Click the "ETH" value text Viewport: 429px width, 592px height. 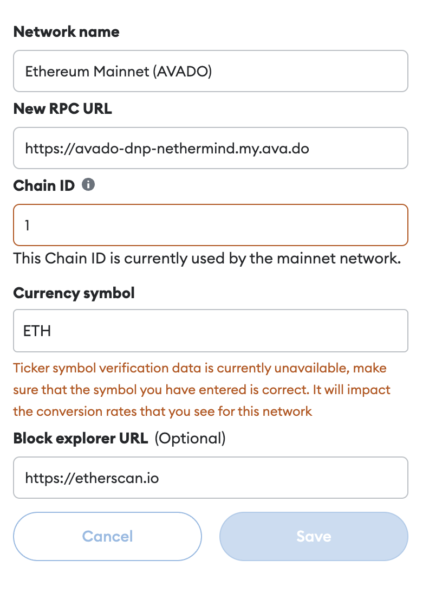coord(37,331)
